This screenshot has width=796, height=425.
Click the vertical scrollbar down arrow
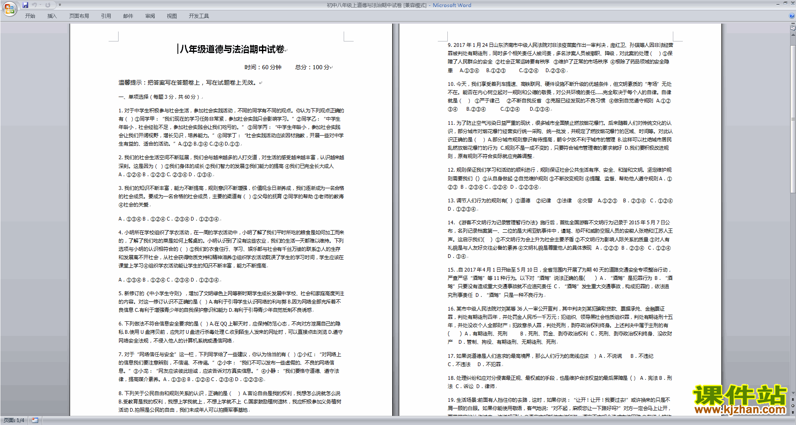(x=793, y=393)
